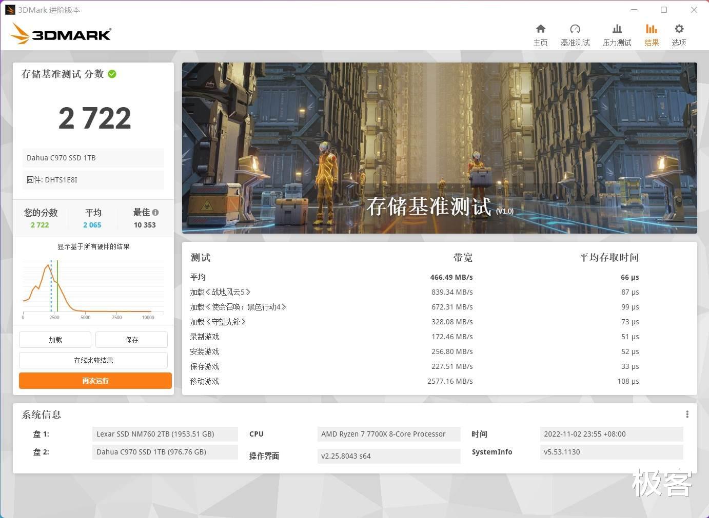Click the 保存 save button
The height and width of the screenshot is (518, 709).
pos(131,339)
